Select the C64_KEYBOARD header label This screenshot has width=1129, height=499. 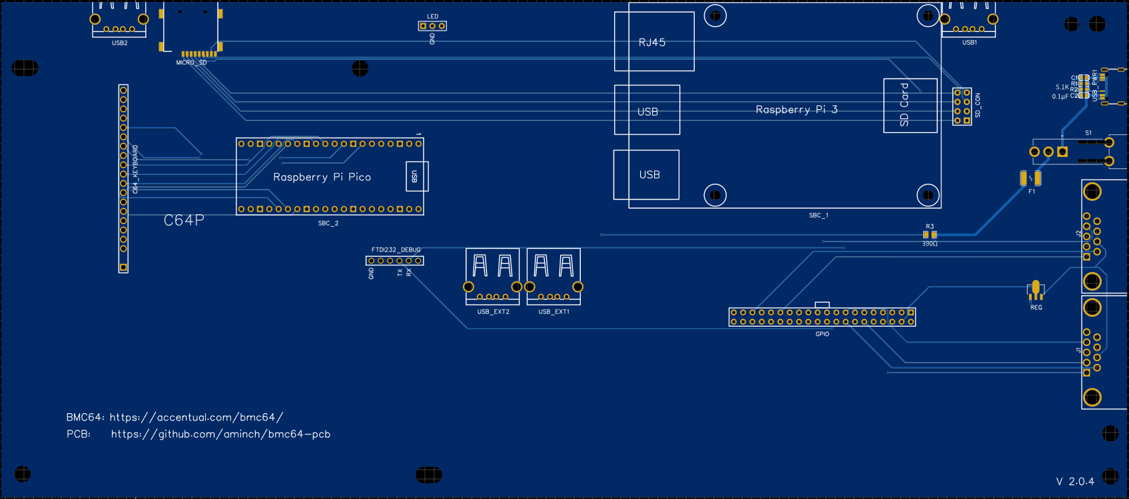(x=135, y=169)
